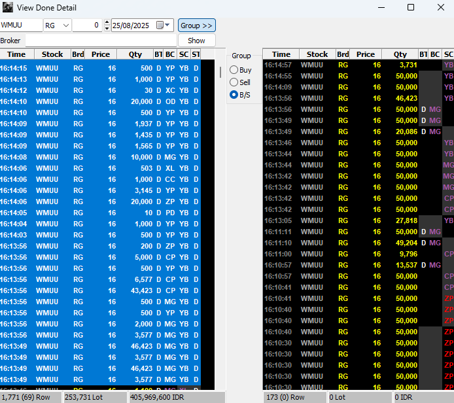
Task: Open the date picker calendar icon
Action: tap(160, 25)
